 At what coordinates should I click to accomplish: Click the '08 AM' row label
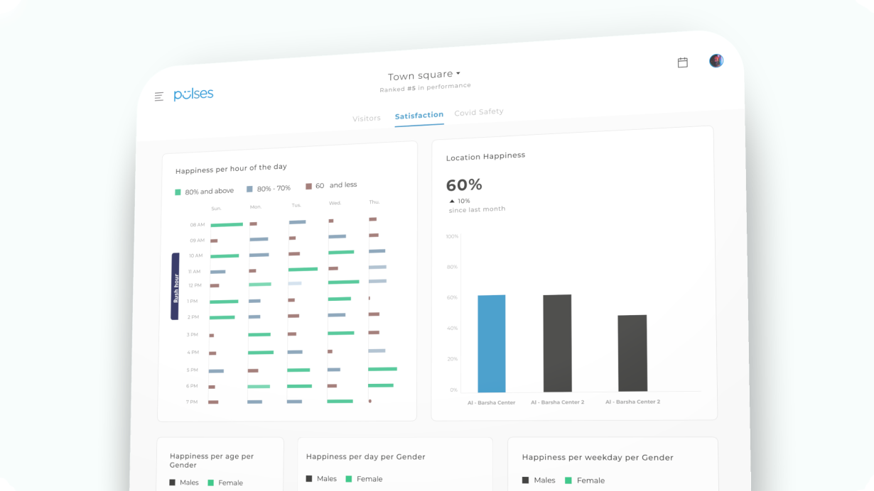tap(198, 225)
